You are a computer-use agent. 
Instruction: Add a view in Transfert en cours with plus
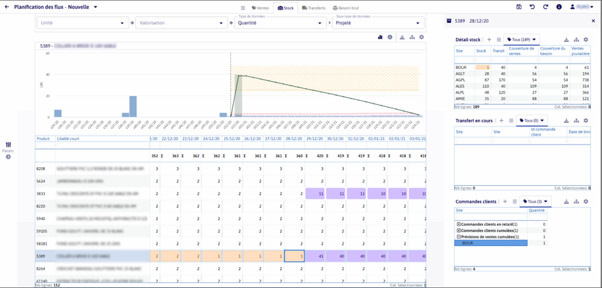(501, 120)
